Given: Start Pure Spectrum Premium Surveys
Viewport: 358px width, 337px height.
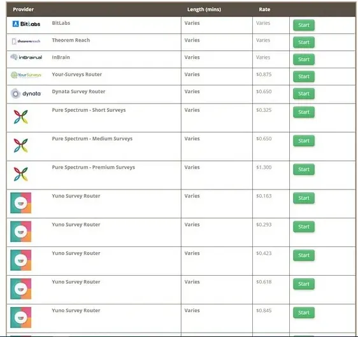Looking at the screenshot, I should [304, 170].
